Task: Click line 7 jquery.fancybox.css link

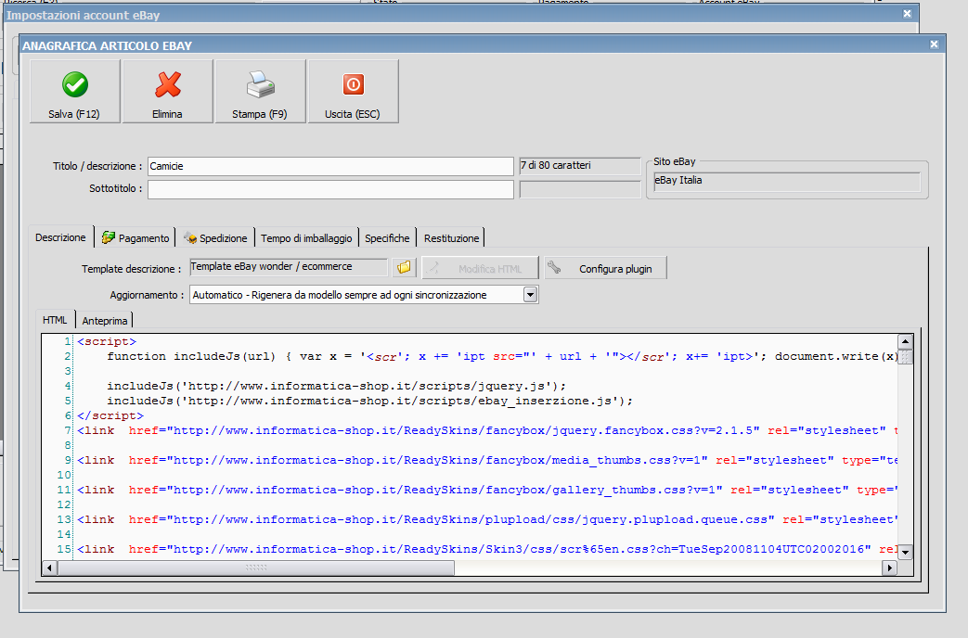Action: (x=487, y=430)
